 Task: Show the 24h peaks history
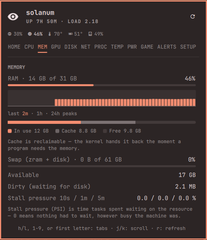click(x=64, y=114)
